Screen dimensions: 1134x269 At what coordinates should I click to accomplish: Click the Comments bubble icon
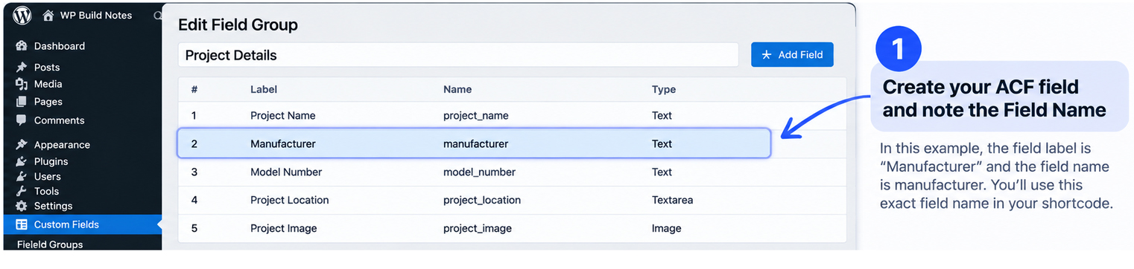point(22,120)
